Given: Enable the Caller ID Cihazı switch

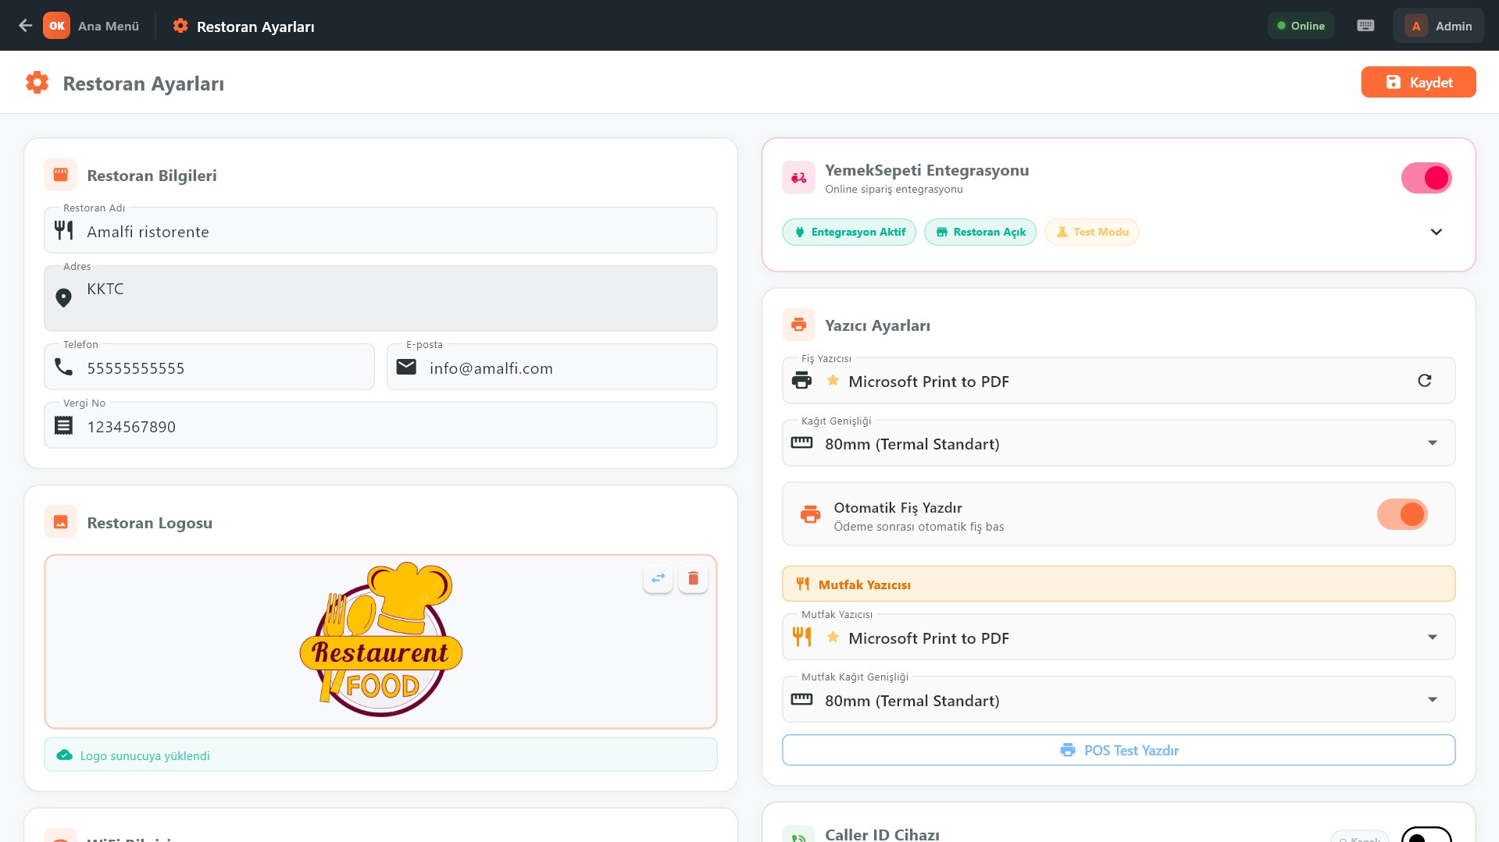Looking at the screenshot, I should point(1426,835).
